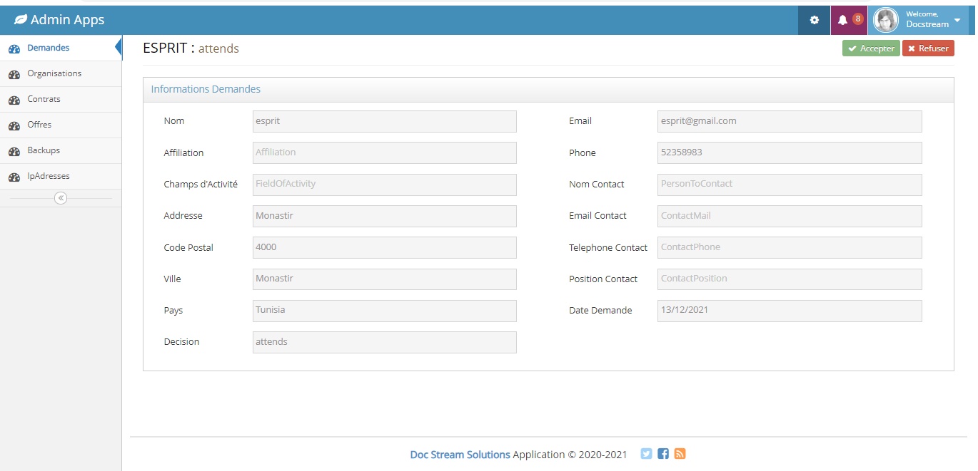Click the dashboard icon next to Contrats
The width and height of the screenshot is (978, 471).
pos(14,100)
